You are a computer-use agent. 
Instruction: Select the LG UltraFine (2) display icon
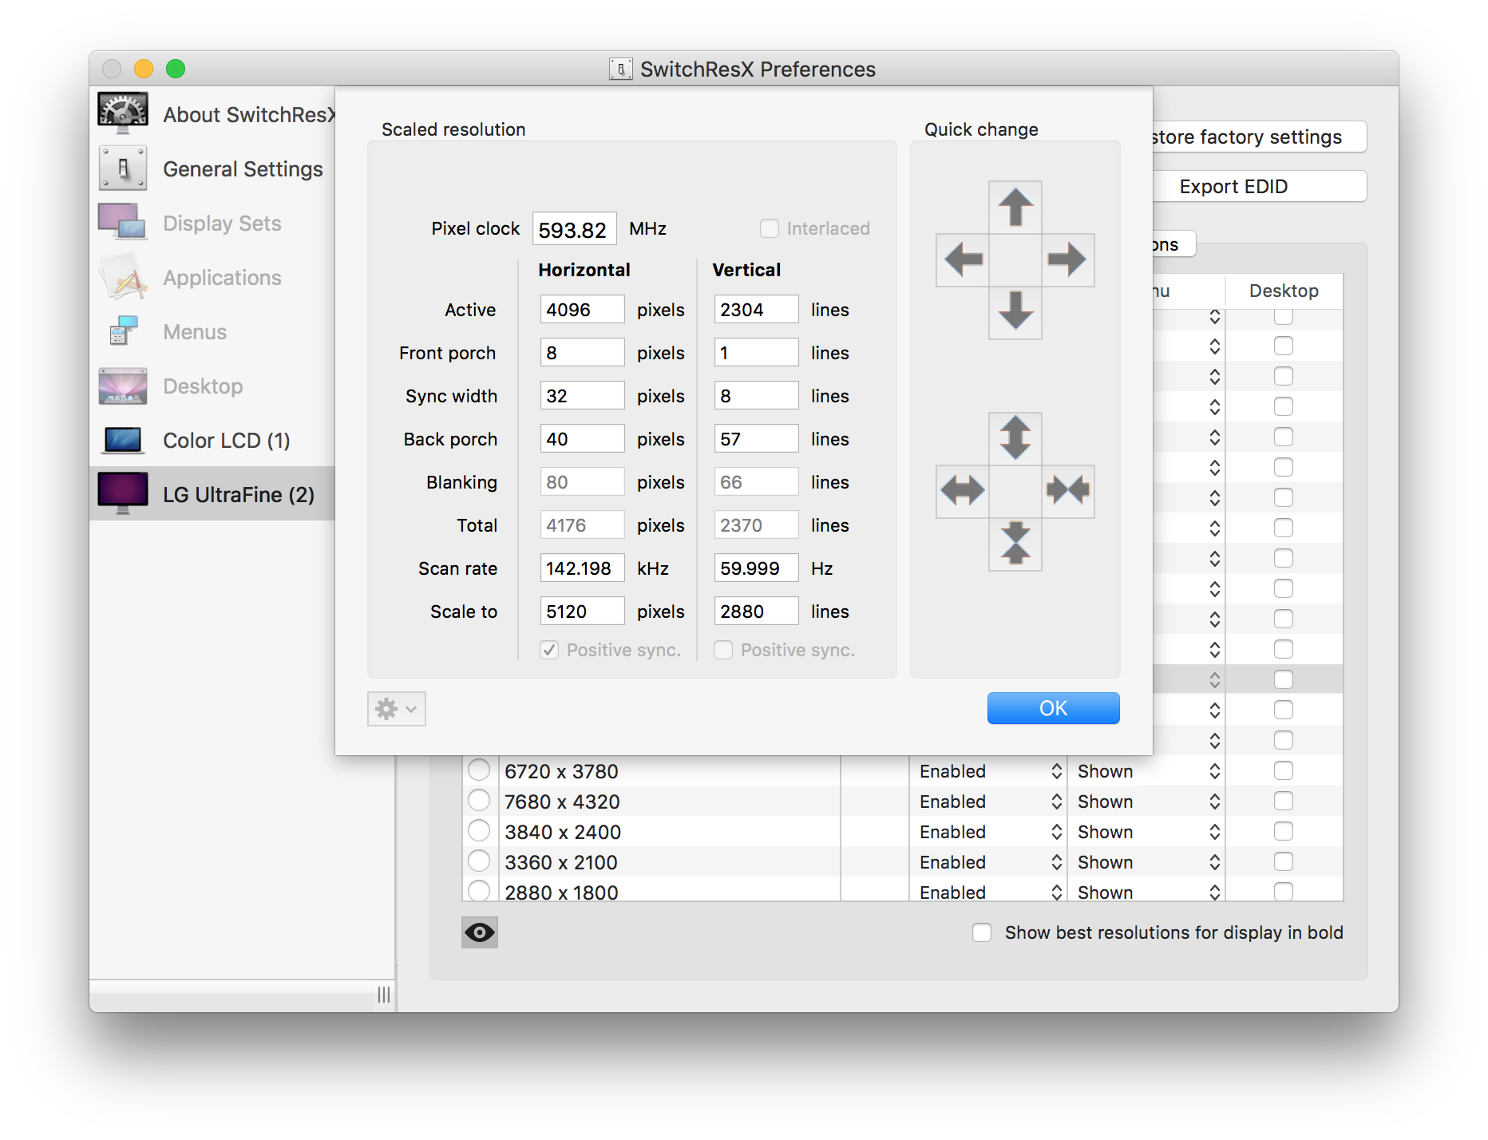pos(123,493)
